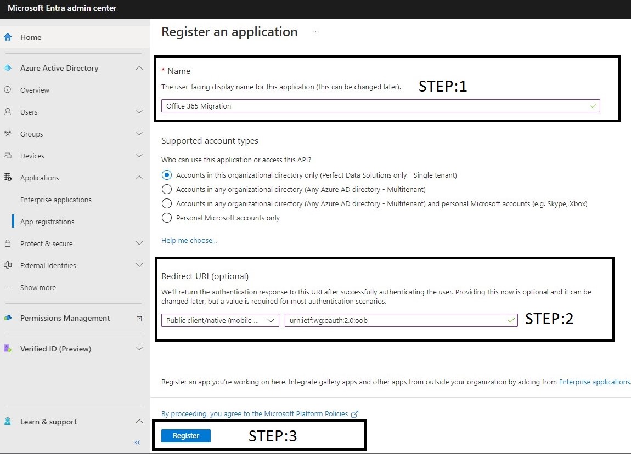Open Overview in the sidebar

[35, 90]
